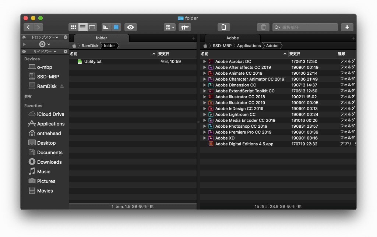
Task: Expand the Adobe Dimension CC folder
Action: pos(204,85)
